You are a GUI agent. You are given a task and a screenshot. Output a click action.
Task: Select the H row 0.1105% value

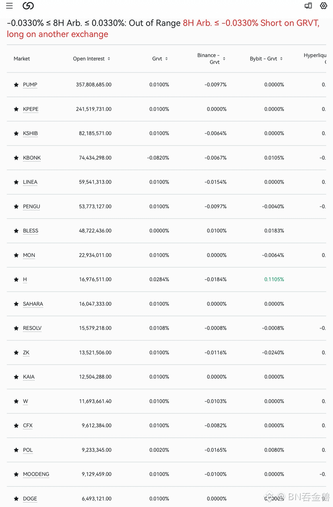[x=274, y=280]
